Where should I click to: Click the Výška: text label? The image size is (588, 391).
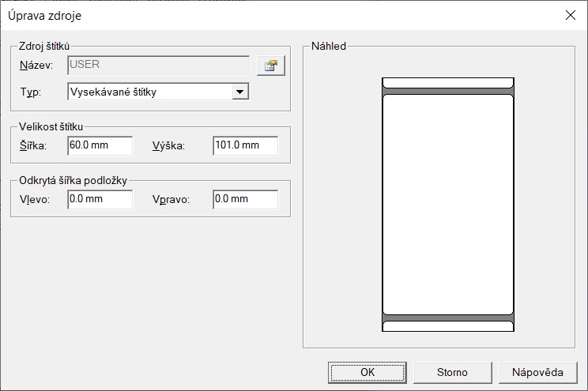(168, 146)
